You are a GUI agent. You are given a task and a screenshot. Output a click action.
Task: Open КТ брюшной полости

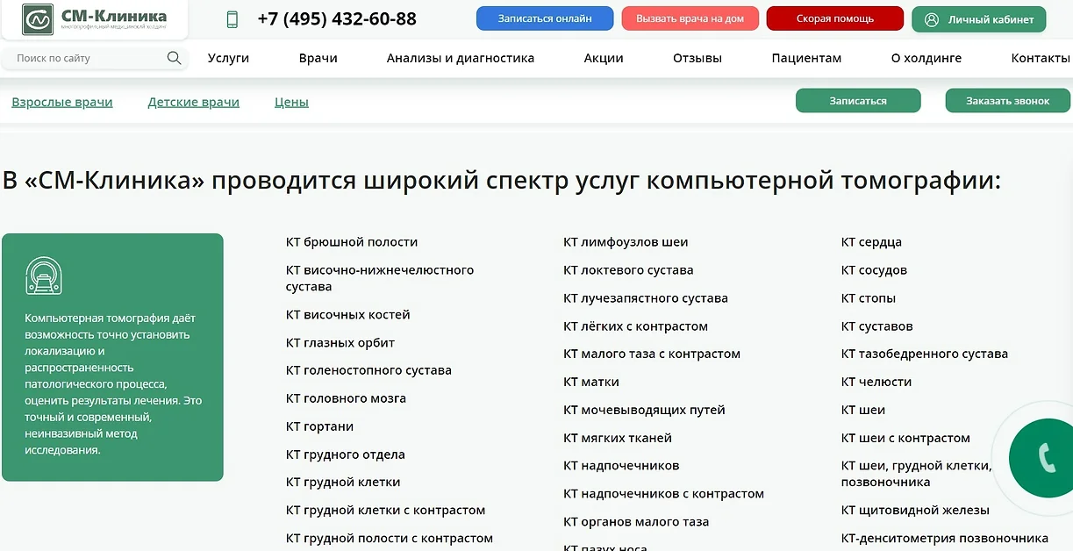point(352,242)
